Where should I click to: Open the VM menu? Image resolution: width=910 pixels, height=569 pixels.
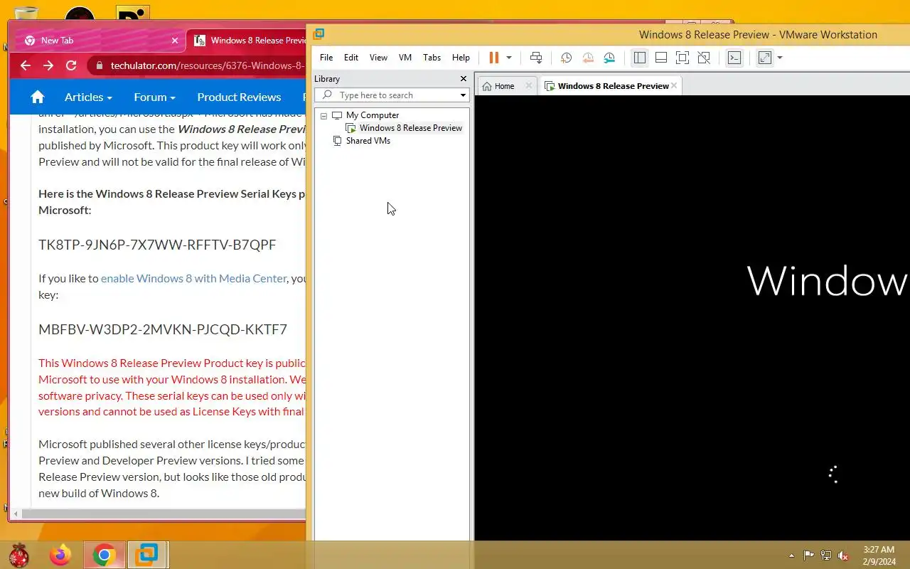pyautogui.click(x=405, y=58)
